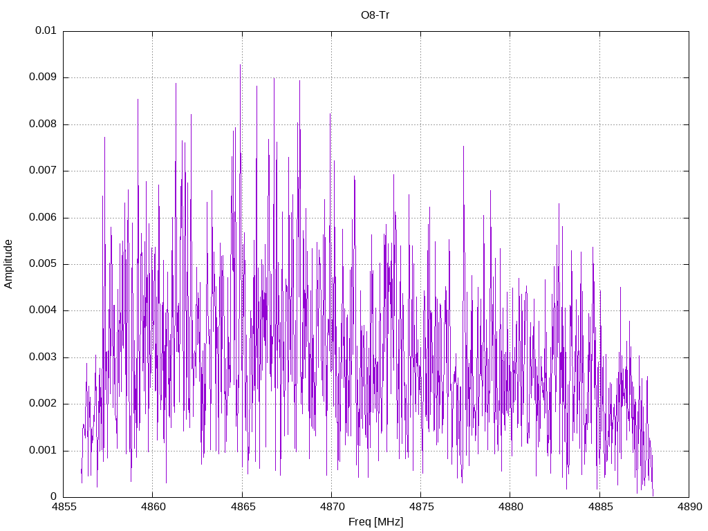Click the Amplitude y-axis label
The image size is (708, 531).
pos(8,264)
